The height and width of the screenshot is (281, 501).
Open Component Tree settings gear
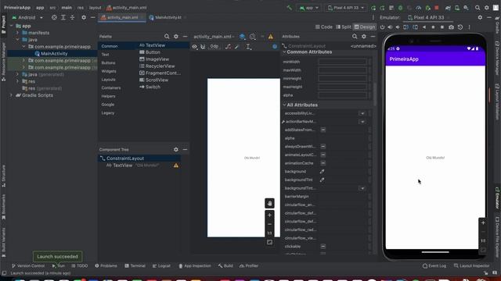pos(175,149)
